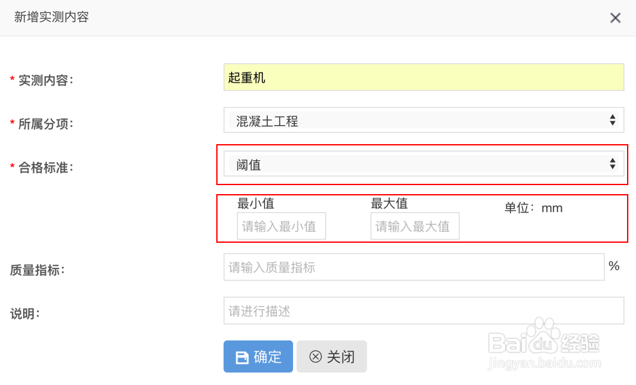Click the 确定 save button
The image size is (636, 385).
click(x=258, y=357)
